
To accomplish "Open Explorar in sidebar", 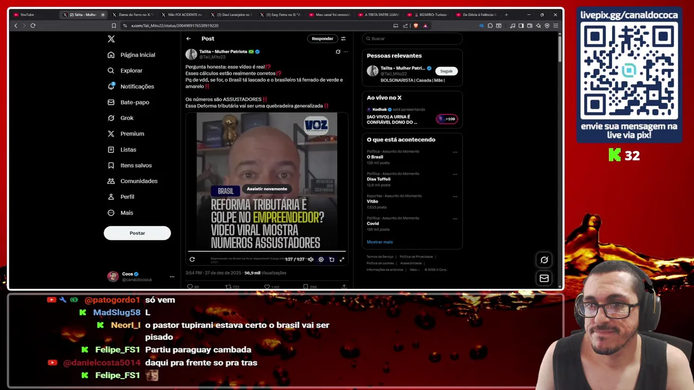I will [125, 70].
